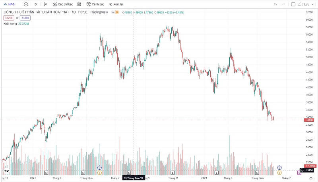Redo the chart action
The image size is (318, 182).
(x=283, y=4)
